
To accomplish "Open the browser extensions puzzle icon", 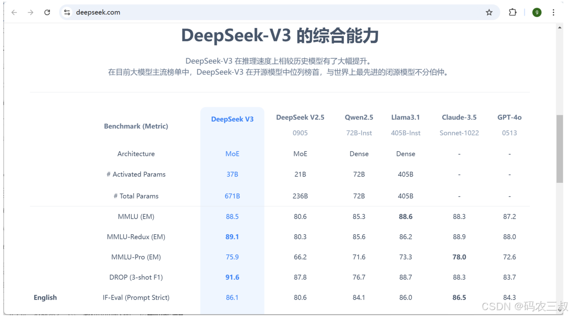I will (513, 13).
